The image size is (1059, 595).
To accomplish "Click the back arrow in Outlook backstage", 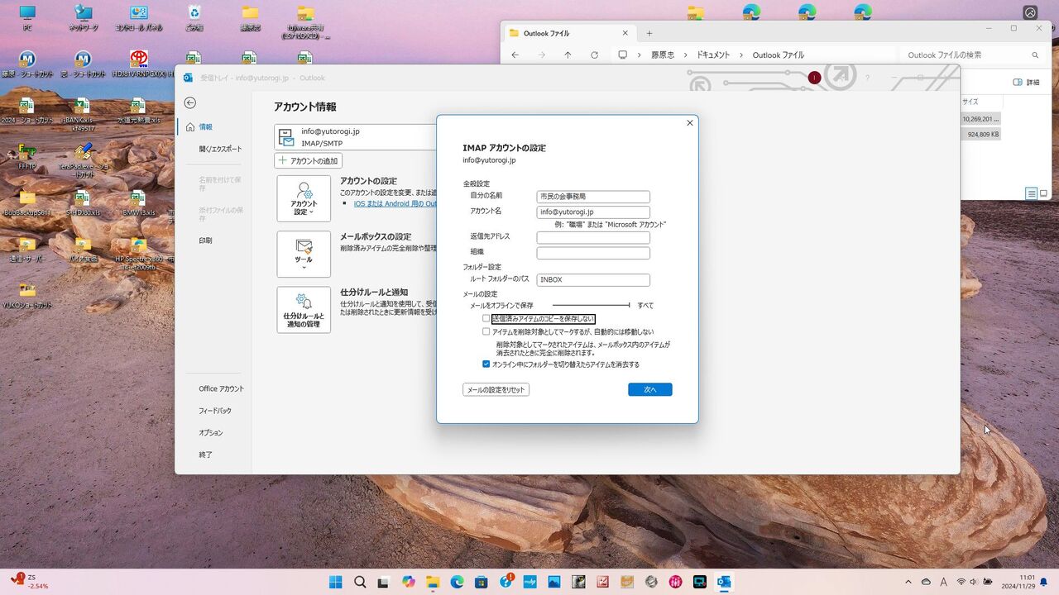I will click(x=190, y=102).
